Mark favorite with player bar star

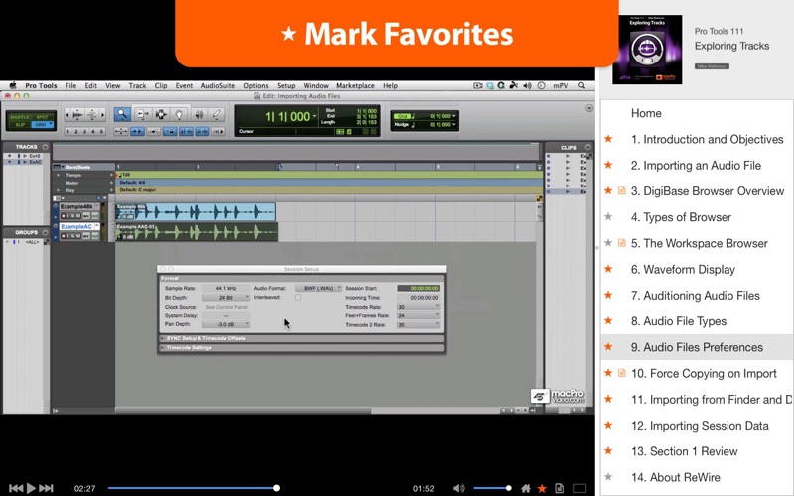(542, 488)
